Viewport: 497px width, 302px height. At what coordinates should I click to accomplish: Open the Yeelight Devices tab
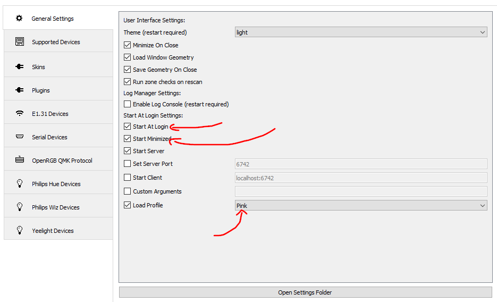click(x=53, y=231)
